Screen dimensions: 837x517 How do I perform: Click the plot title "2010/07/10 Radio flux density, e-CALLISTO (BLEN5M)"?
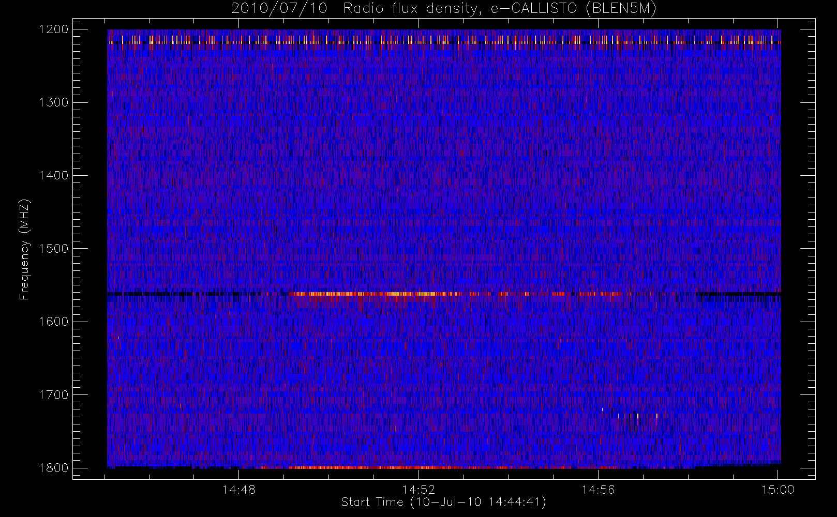(443, 9)
